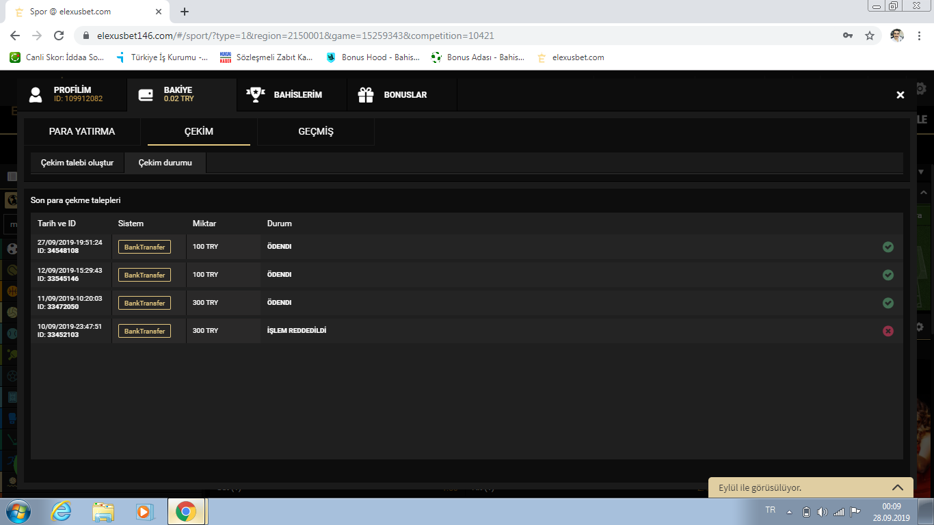
Task: Click green paid checkmark for ID 34548108
Action: (888, 247)
